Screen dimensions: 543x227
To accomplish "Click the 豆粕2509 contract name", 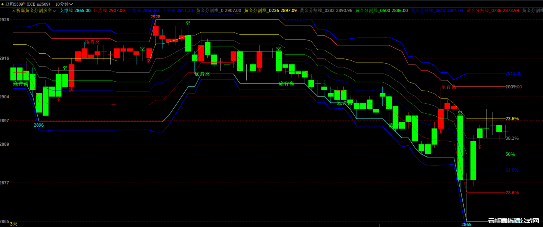I will point(14,4).
